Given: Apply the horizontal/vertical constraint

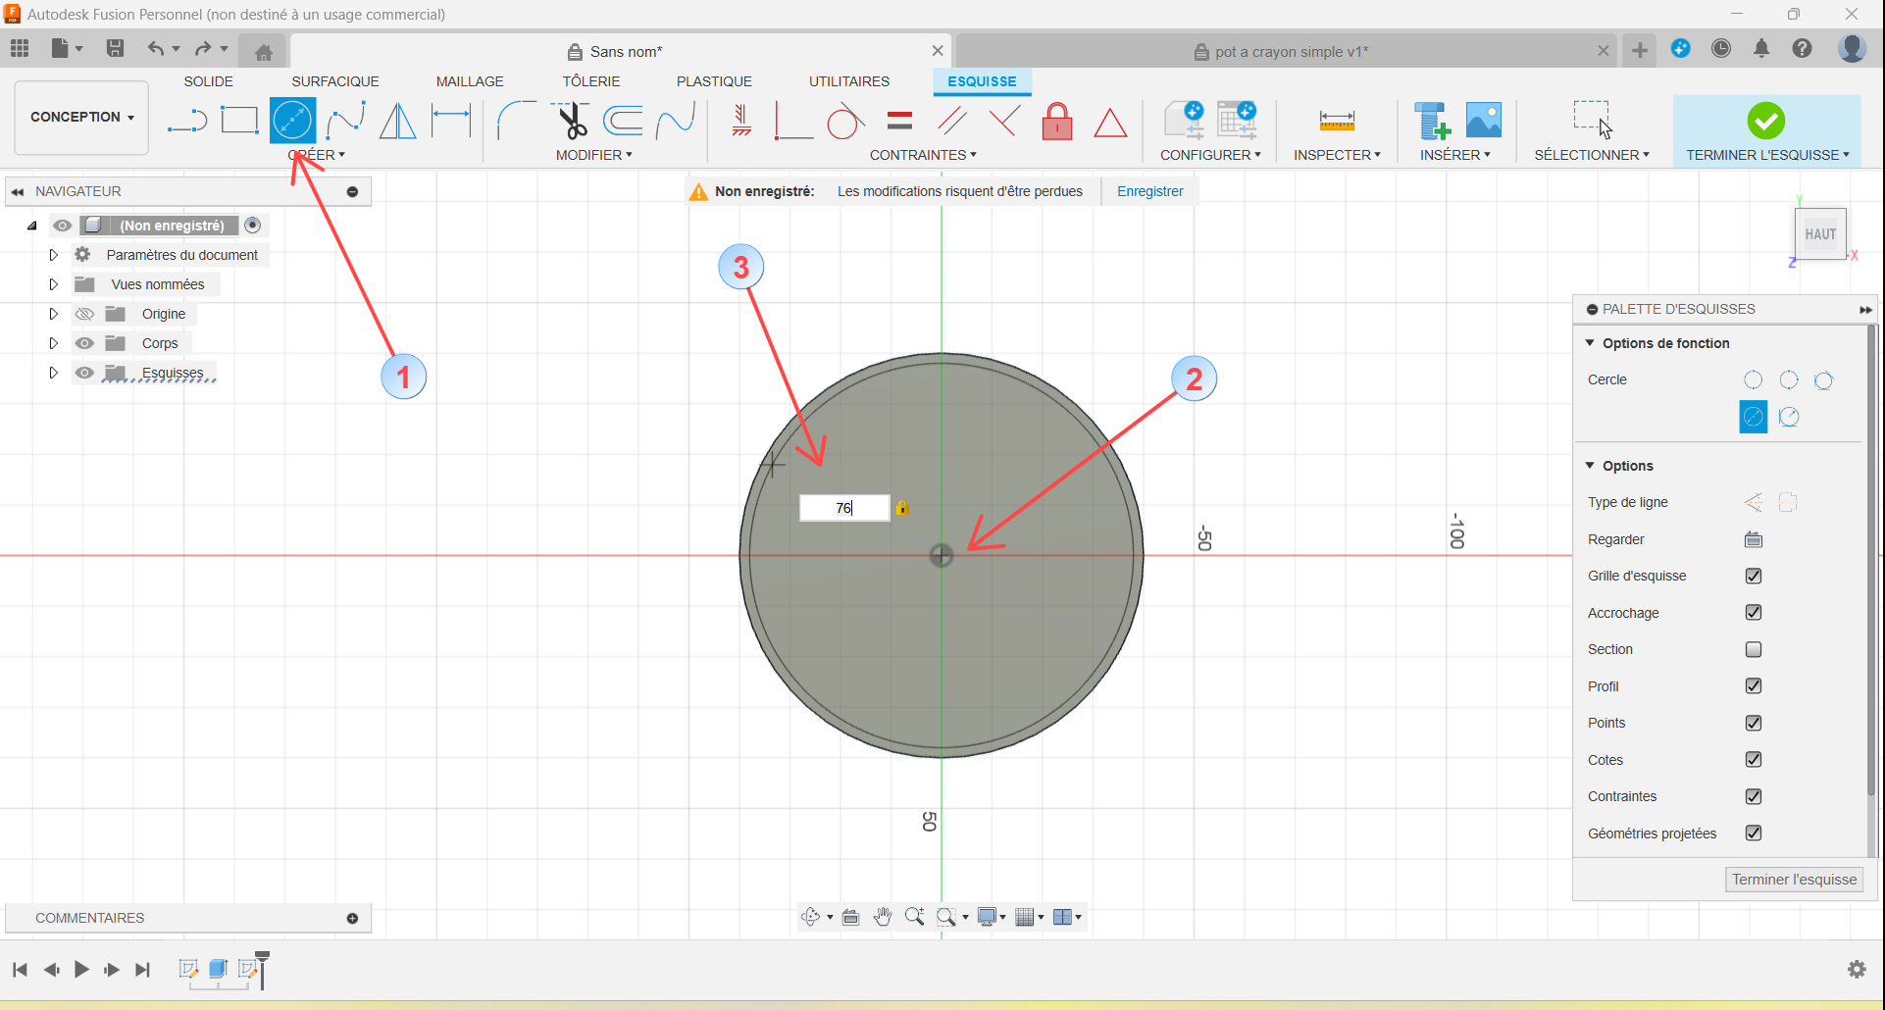Looking at the screenshot, I should (x=742, y=121).
